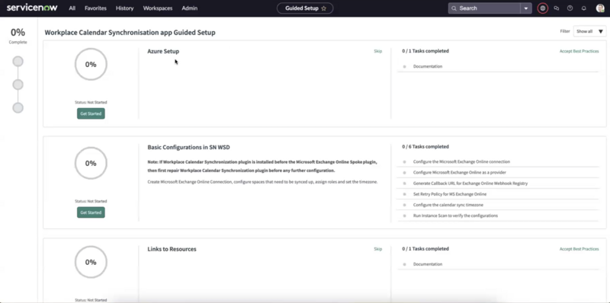Image resolution: width=610 pixels, height=303 pixels.
Task: Open the user profile avatar
Action: pyautogui.click(x=600, y=8)
